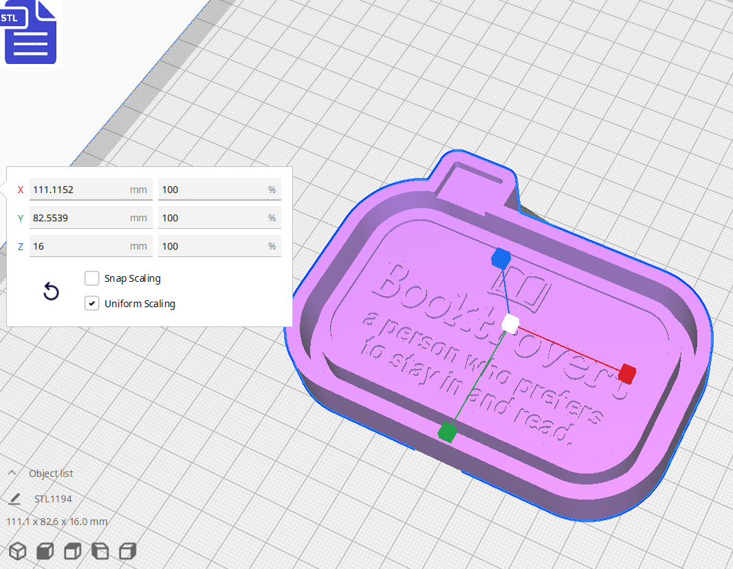733x569 pixels.
Task: Switch to the right side view preset
Action: point(127,550)
